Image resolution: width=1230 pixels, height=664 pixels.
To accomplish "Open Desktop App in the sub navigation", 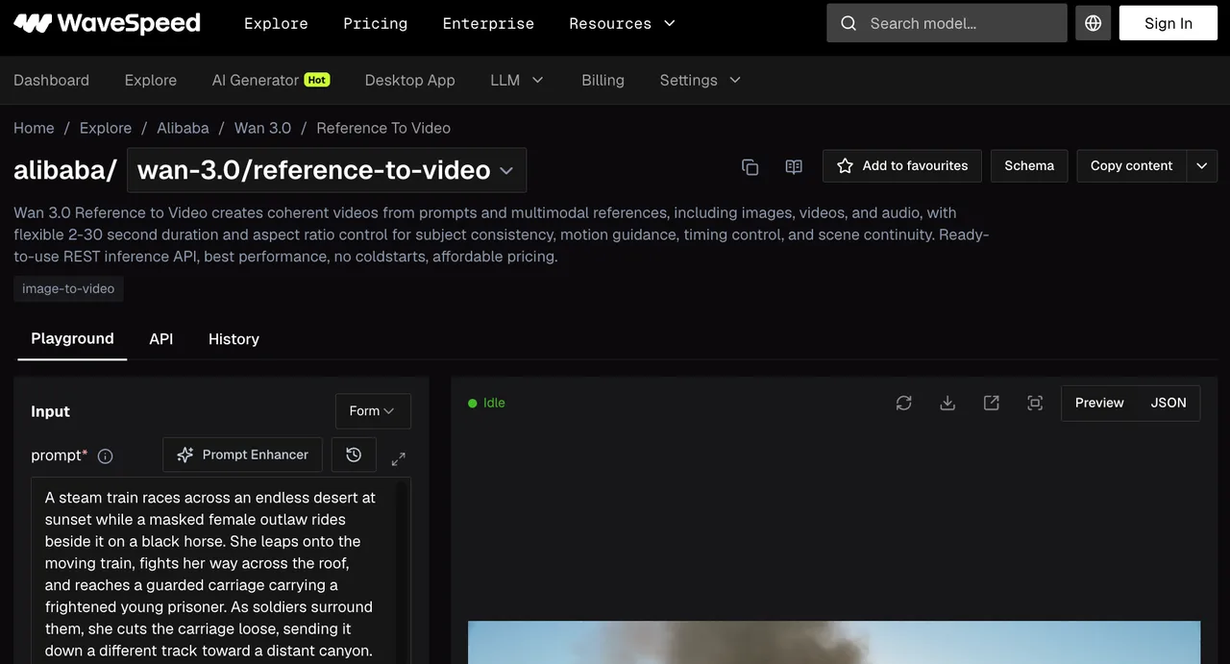I will coord(410,80).
